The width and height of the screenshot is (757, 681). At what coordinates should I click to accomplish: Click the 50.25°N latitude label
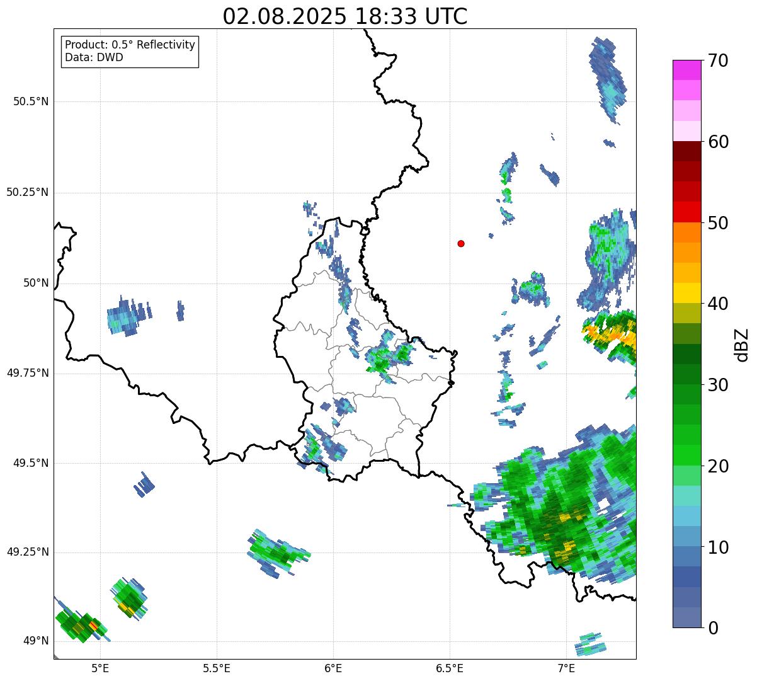[27, 192]
